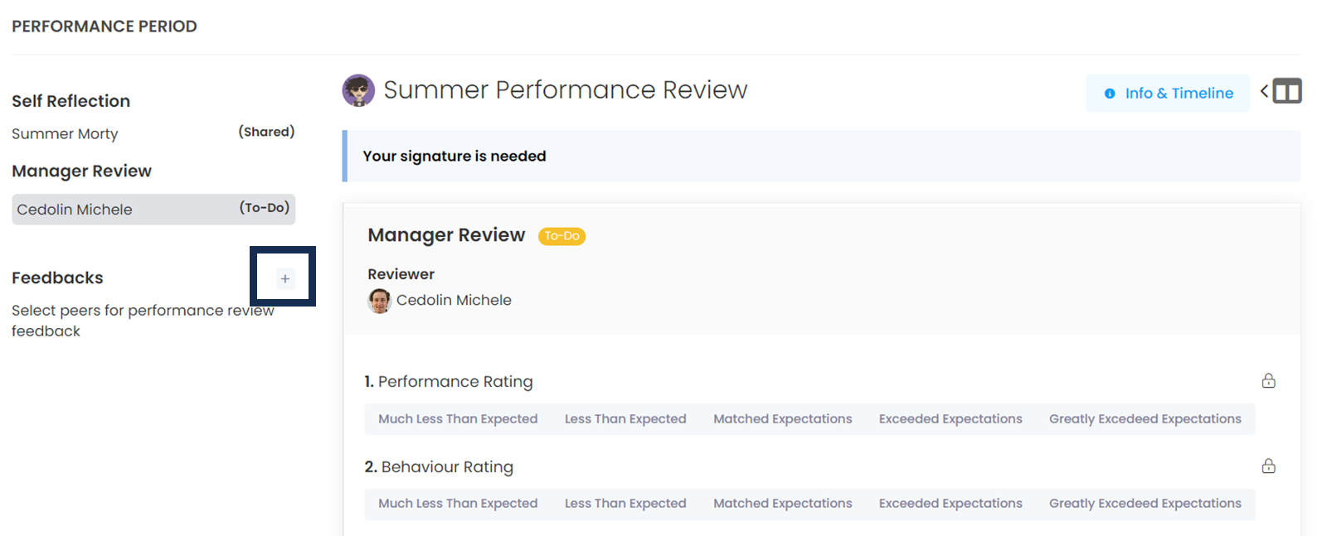Toggle the split panel layout icon
1322x536 pixels.
pyautogui.click(x=1287, y=91)
